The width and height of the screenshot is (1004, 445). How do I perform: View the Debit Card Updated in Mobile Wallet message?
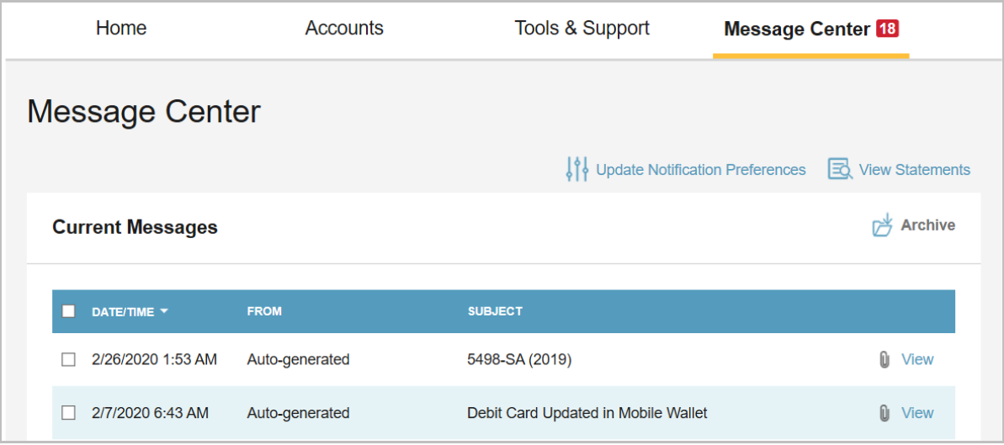click(917, 413)
